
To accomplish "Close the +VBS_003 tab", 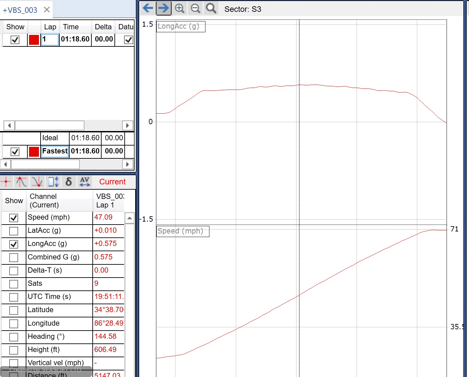I will pos(47,10).
